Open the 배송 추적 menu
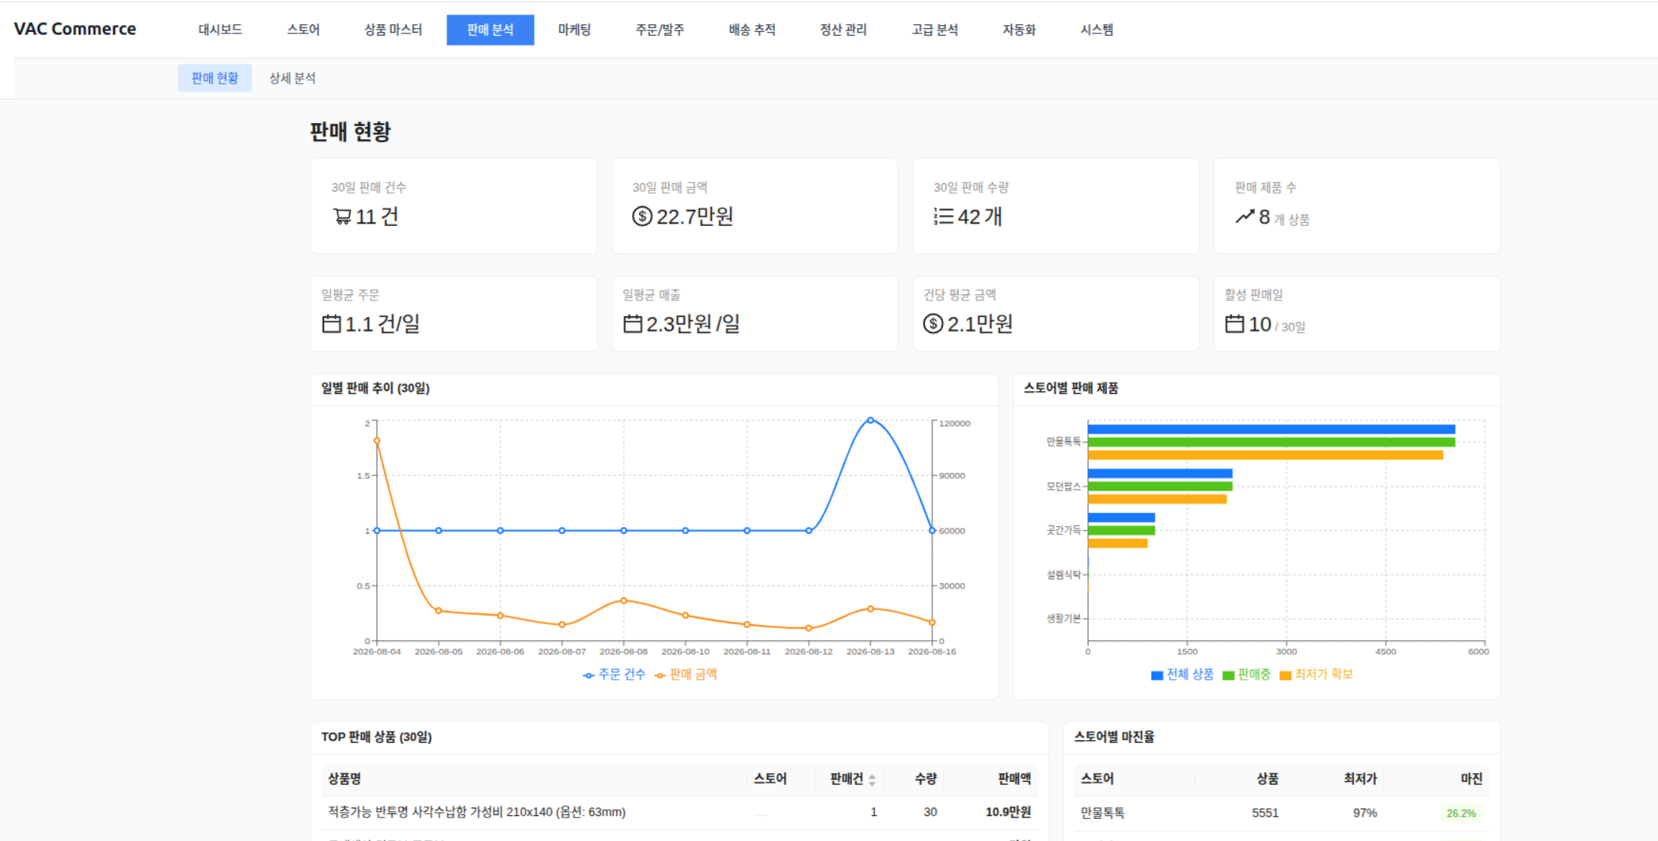This screenshot has height=841, width=1658. point(752,30)
